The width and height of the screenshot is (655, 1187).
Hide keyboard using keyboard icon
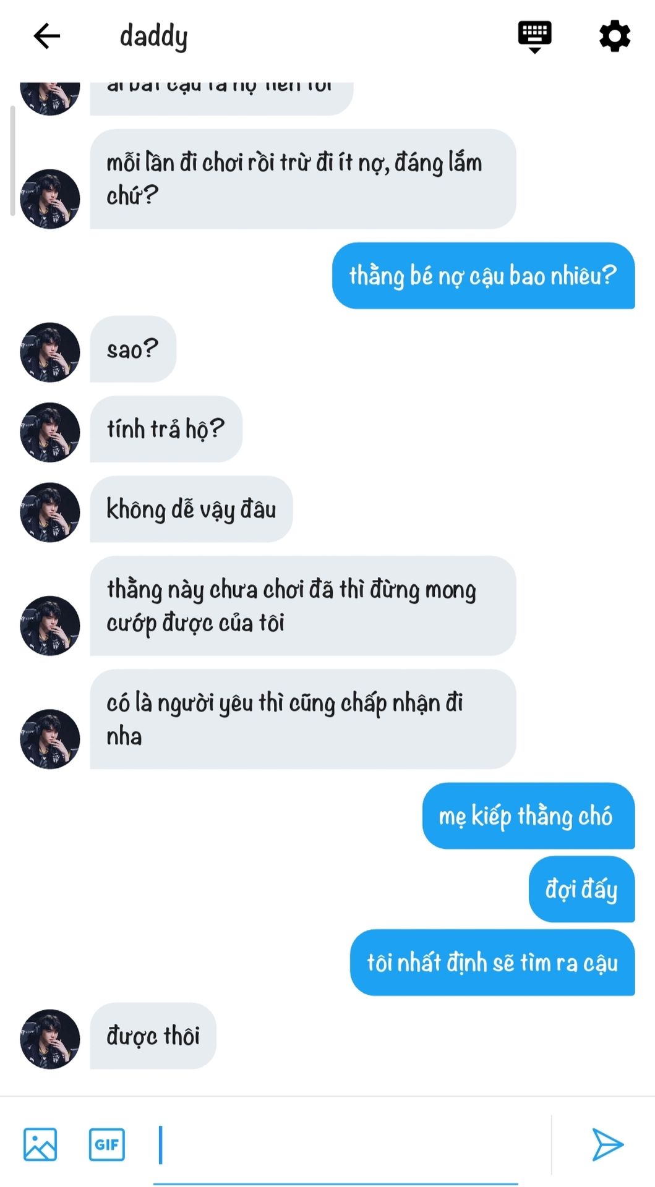pos(534,36)
